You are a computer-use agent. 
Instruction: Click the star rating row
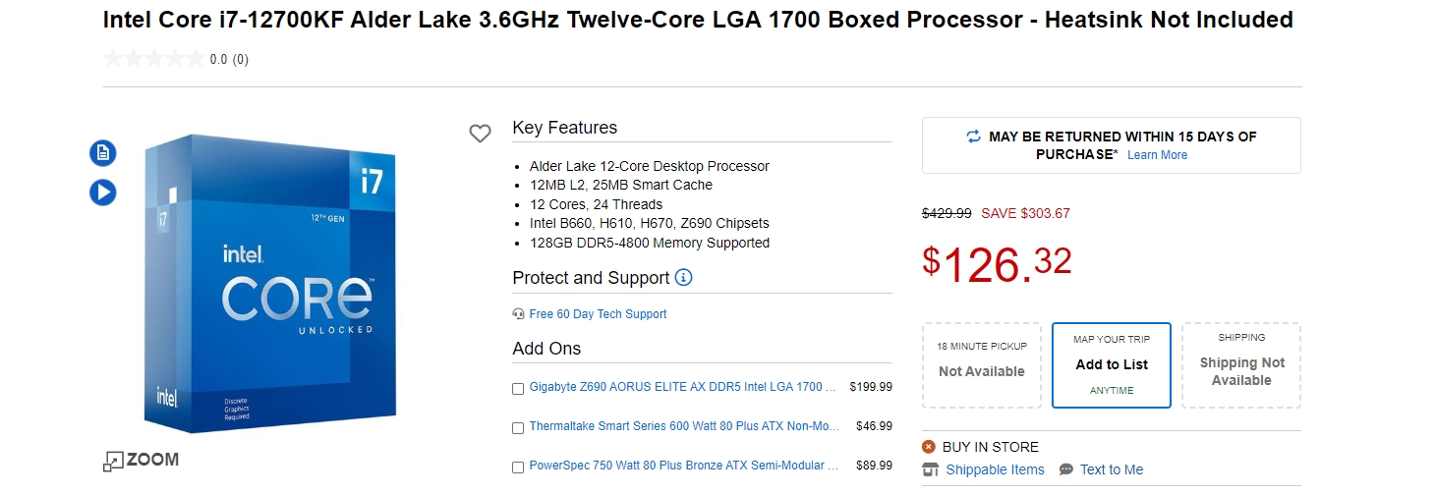click(154, 59)
